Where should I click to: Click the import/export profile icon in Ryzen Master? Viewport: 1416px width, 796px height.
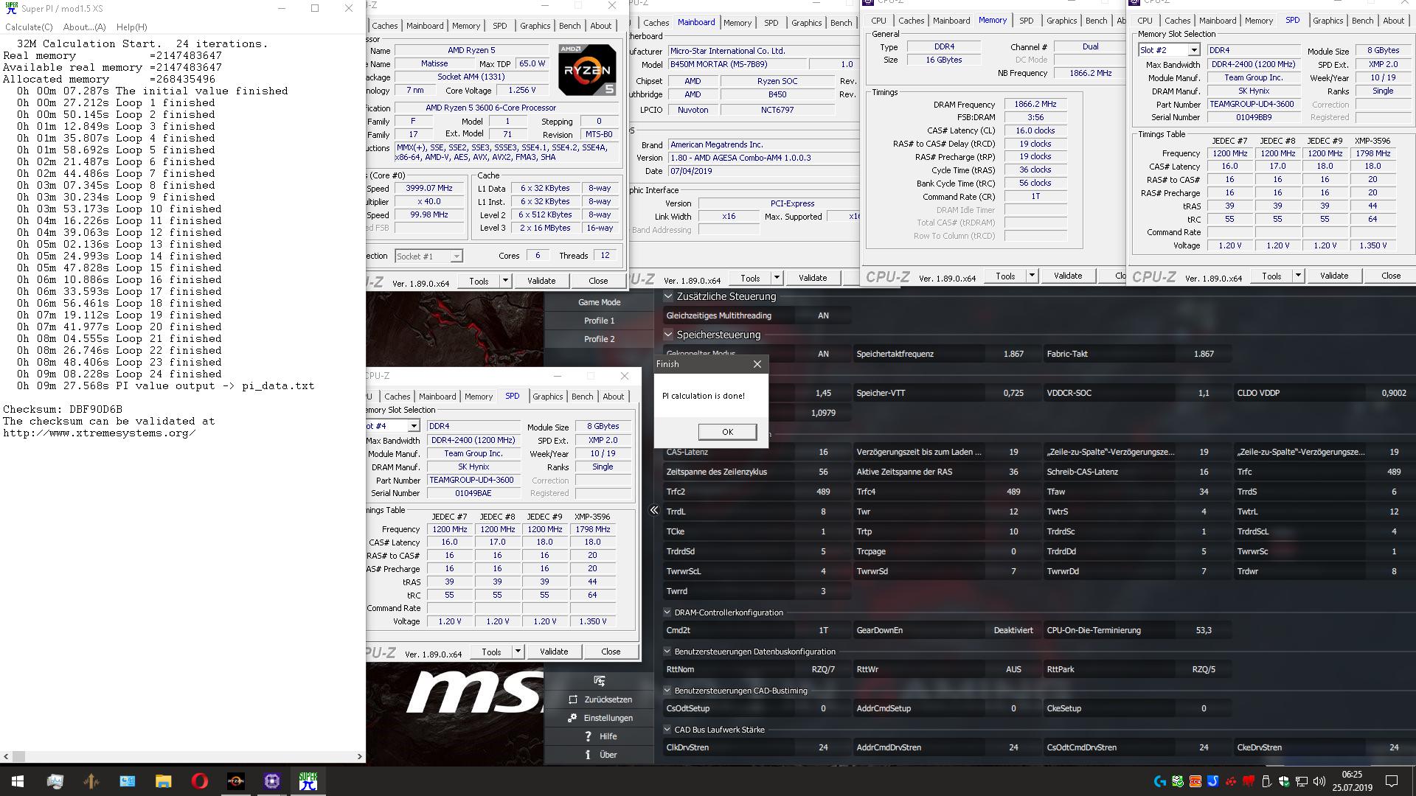click(599, 680)
